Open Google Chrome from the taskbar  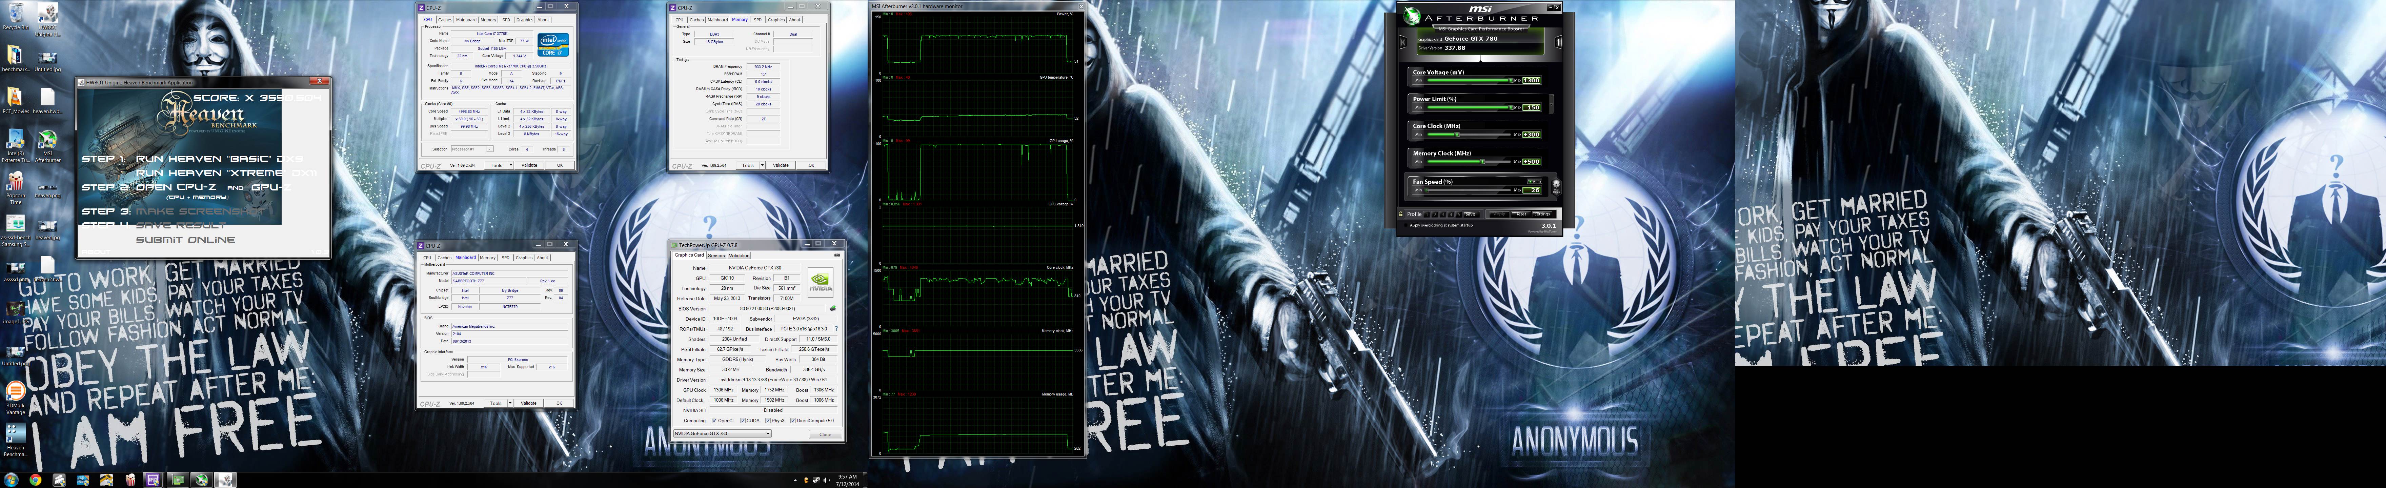(x=35, y=480)
